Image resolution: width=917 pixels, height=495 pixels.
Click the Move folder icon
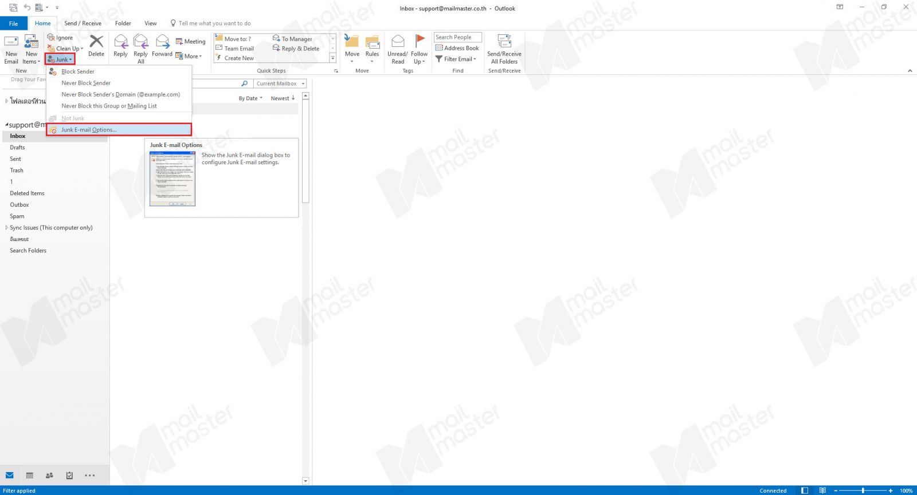(x=352, y=41)
